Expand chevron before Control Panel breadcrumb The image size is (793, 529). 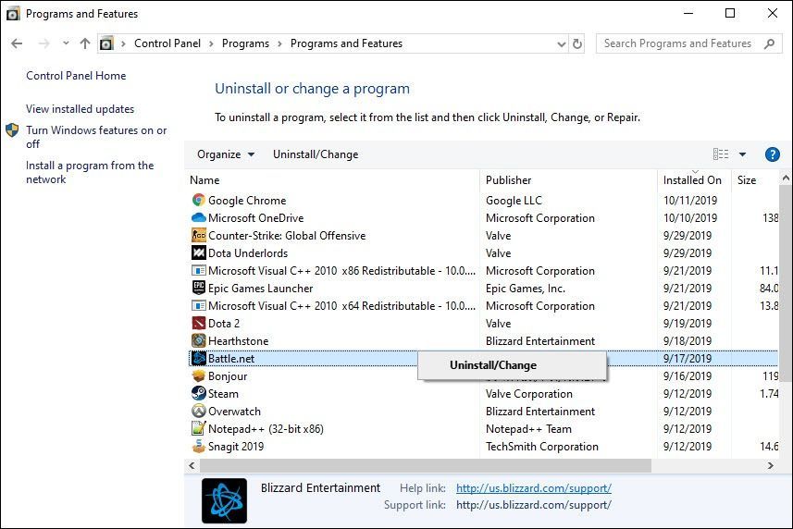click(x=123, y=44)
